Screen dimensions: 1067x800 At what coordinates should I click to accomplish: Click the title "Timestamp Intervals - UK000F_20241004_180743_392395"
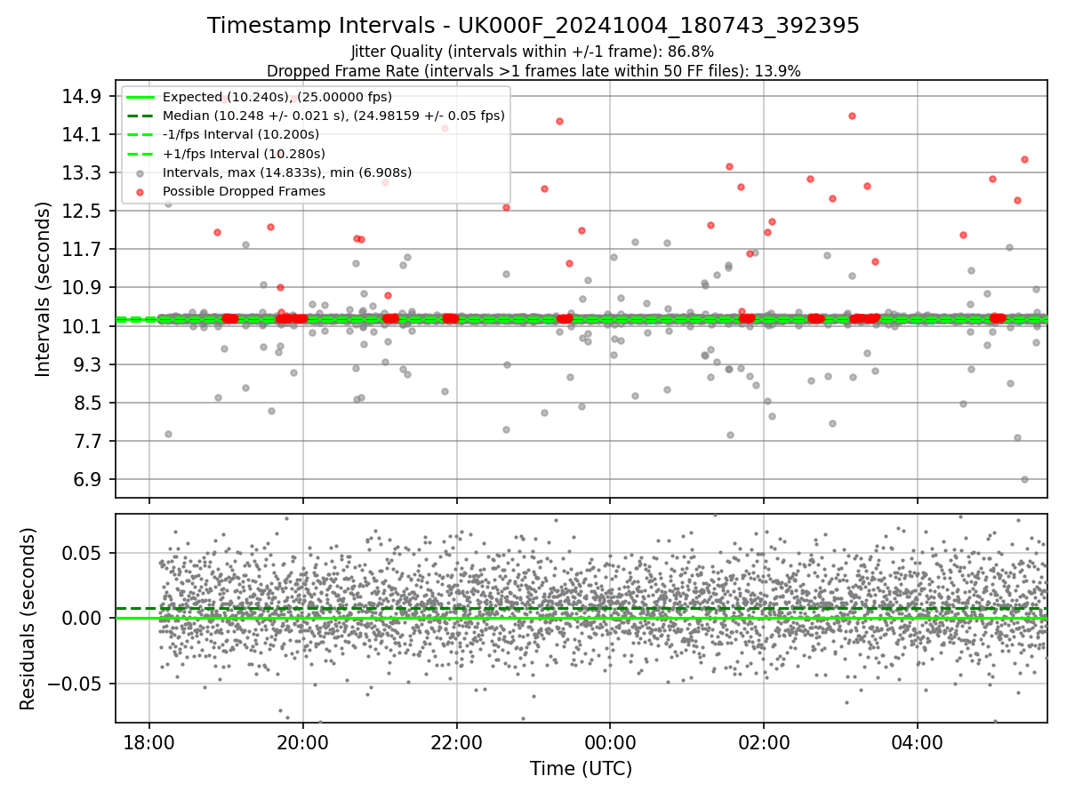click(x=533, y=26)
